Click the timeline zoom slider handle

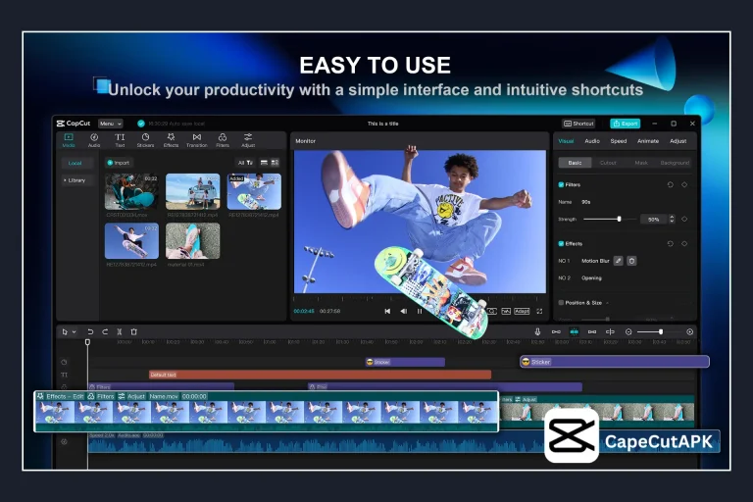661,332
